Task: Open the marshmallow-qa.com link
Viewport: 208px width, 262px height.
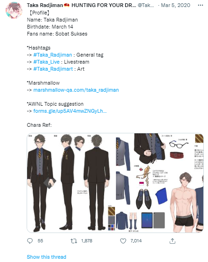Action: coord(76,90)
